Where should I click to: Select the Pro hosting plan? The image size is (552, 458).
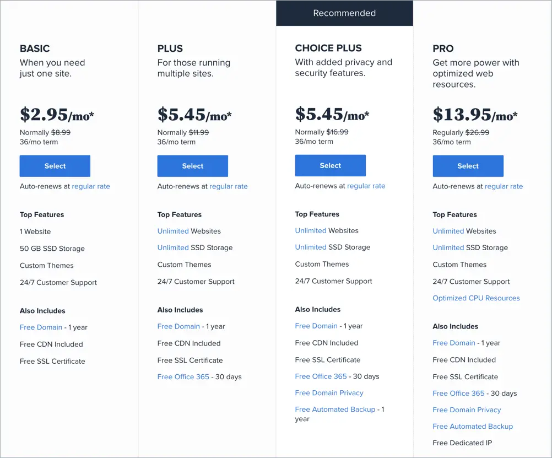pos(468,166)
